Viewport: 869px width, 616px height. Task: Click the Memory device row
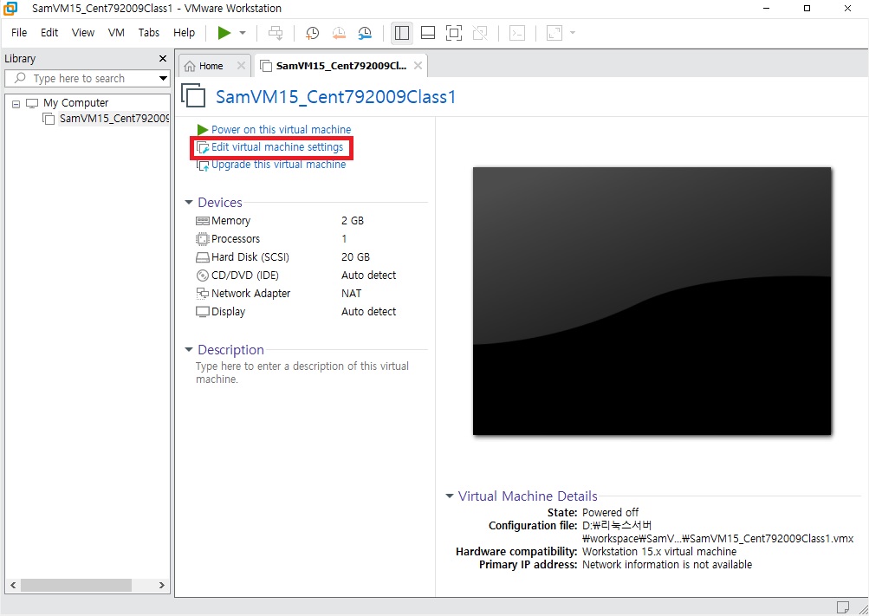tap(296, 220)
